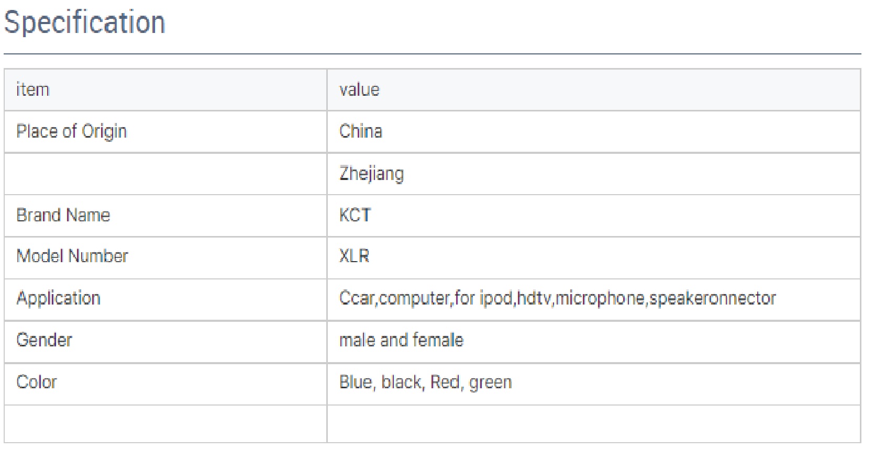Click the Zhejiang value cell

pos(371,174)
